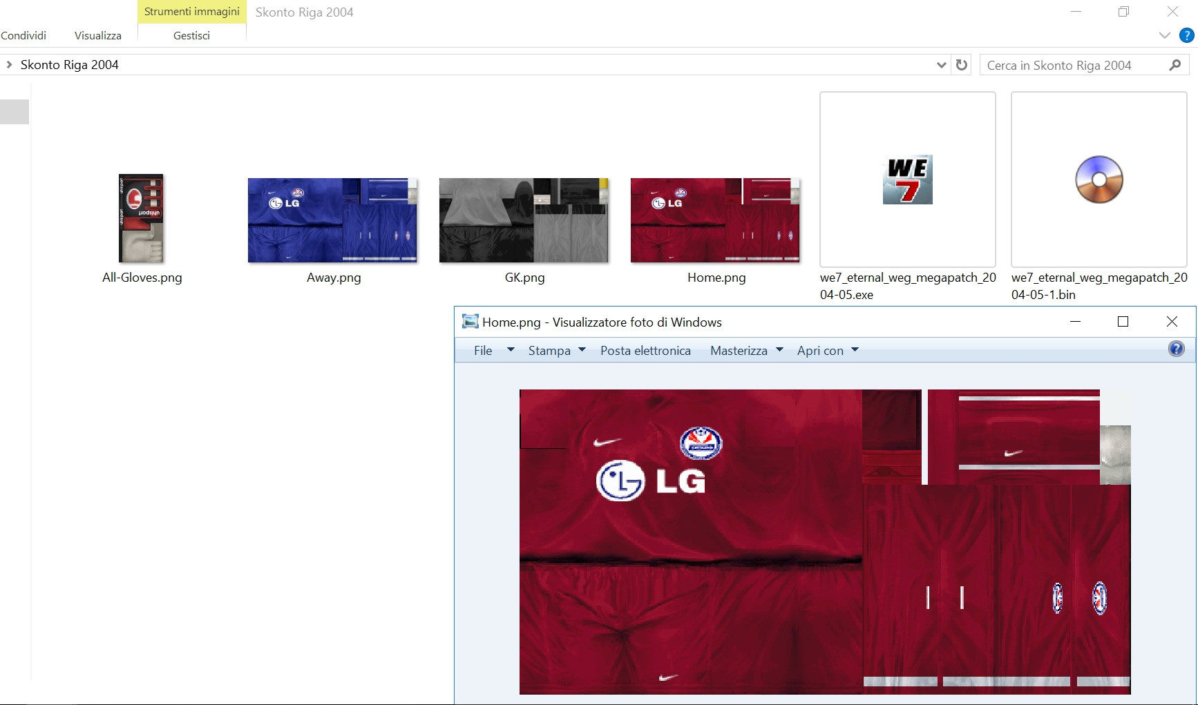Click Posta elettronica in photo viewer
Screen dimensions: 1198x705
pos(645,350)
